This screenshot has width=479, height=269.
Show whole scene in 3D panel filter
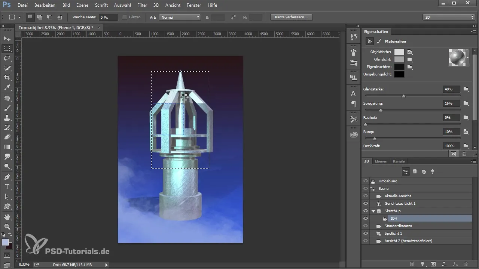(405, 171)
